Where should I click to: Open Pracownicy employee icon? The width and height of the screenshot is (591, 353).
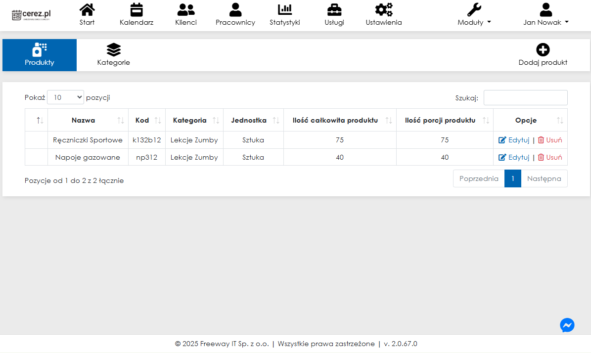click(x=235, y=9)
